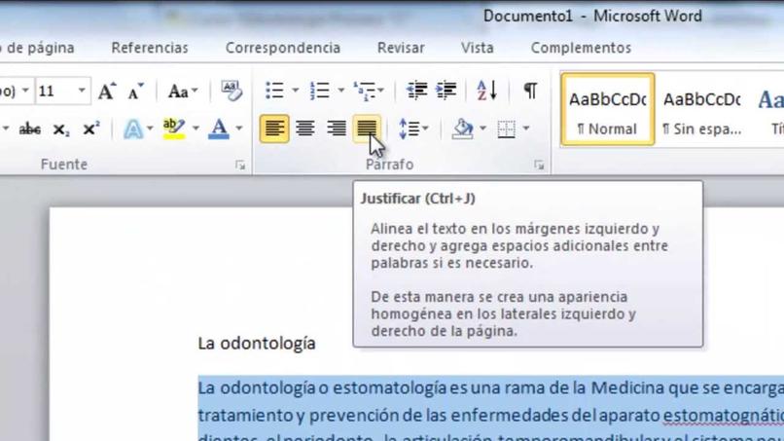Align text to the right

[x=336, y=129]
